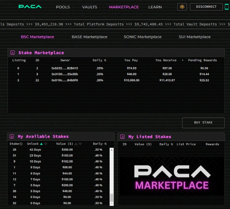Click the DISCONNECT button

pos(206,7)
